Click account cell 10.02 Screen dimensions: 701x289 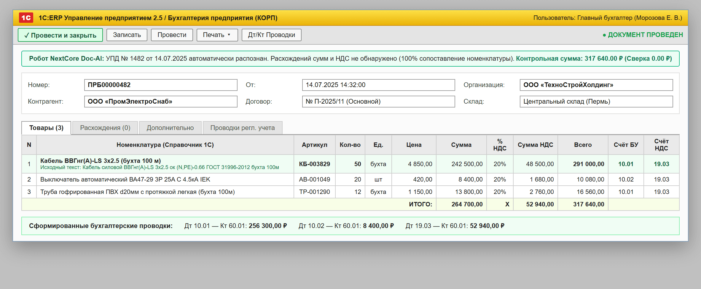[x=626, y=179]
